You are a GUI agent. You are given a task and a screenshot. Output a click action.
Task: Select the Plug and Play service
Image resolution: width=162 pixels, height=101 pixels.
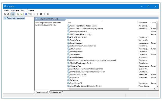point(75,66)
